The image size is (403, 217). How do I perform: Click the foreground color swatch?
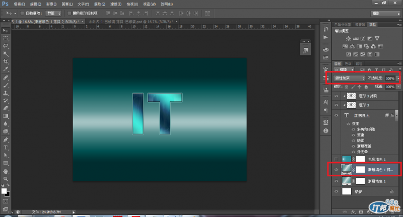pyautogui.click(x=4, y=191)
